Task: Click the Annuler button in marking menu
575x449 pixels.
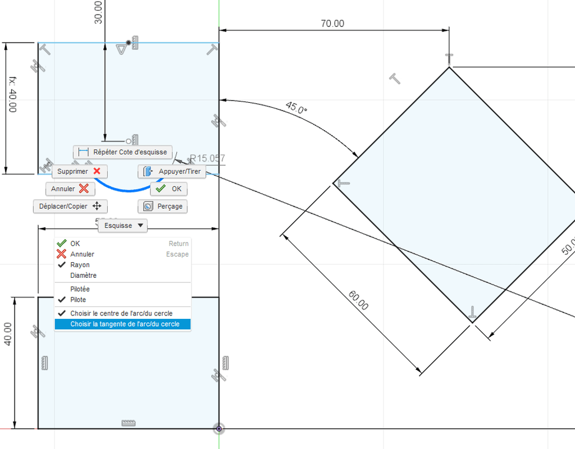Action: point(70,189)
